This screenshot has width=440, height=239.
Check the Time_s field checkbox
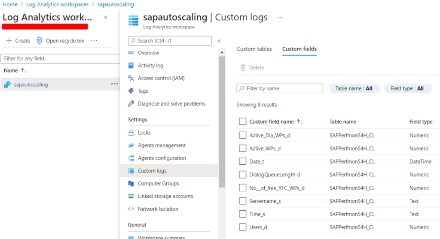tap(243, 214)
